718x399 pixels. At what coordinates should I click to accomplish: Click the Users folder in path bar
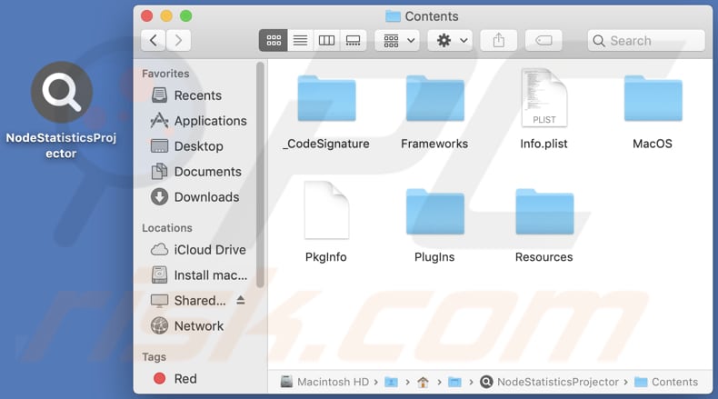(x=391, y=382)
